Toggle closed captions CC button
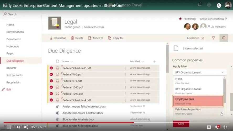 [x=209, y=127]
